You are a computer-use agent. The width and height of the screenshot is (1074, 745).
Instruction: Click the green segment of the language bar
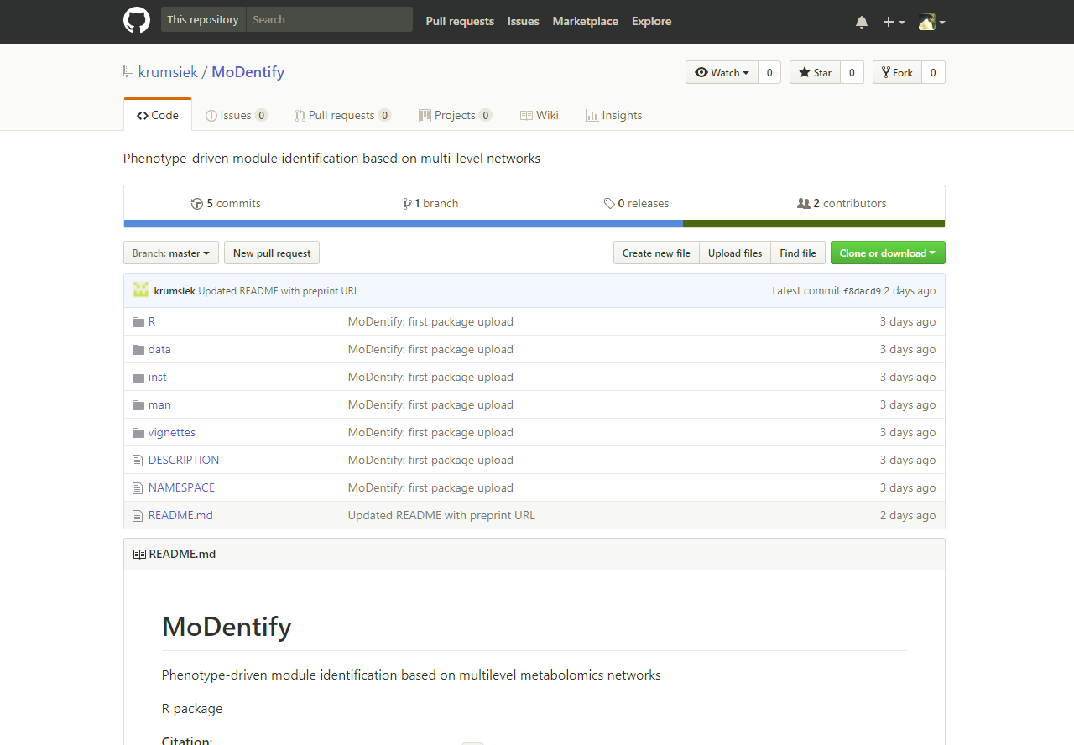814,223
